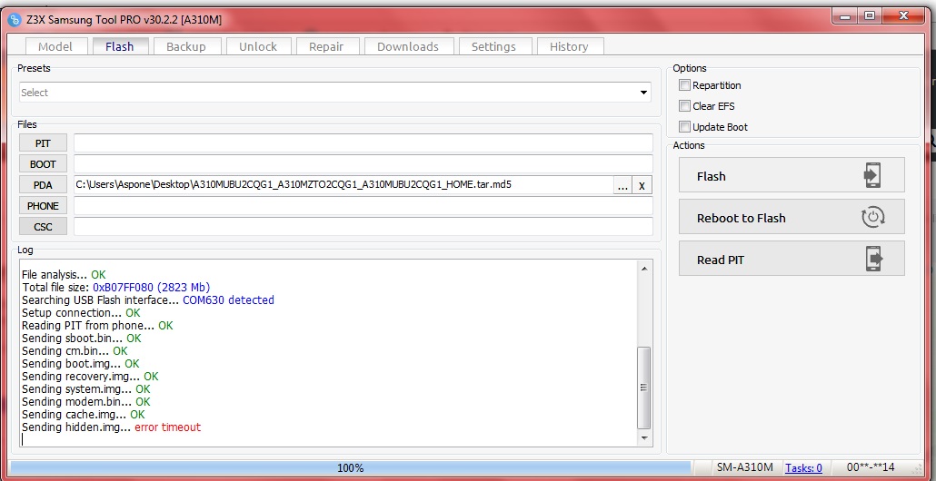This screenshot has width=936, height=481.
Task: Click the power cycle icon on Reboot to Flash
Action: tap(872, 217)
